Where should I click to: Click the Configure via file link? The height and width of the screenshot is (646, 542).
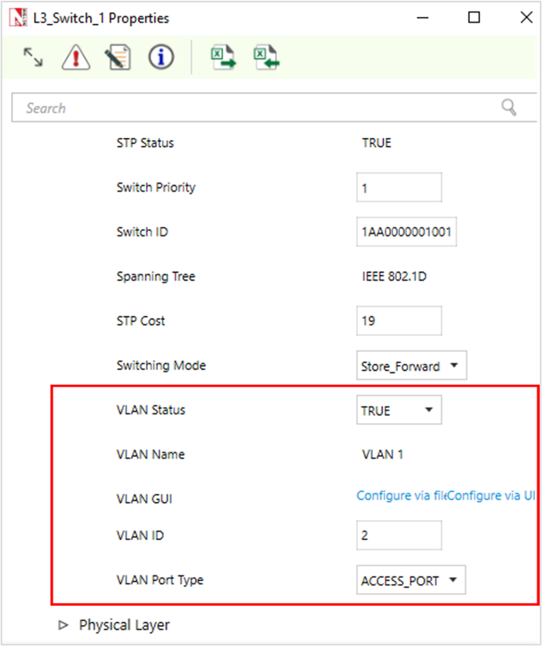tap(399, 496)
